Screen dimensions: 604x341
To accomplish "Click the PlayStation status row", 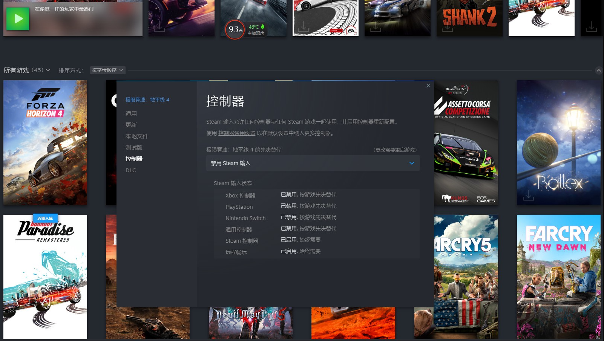I will [316, 206].
